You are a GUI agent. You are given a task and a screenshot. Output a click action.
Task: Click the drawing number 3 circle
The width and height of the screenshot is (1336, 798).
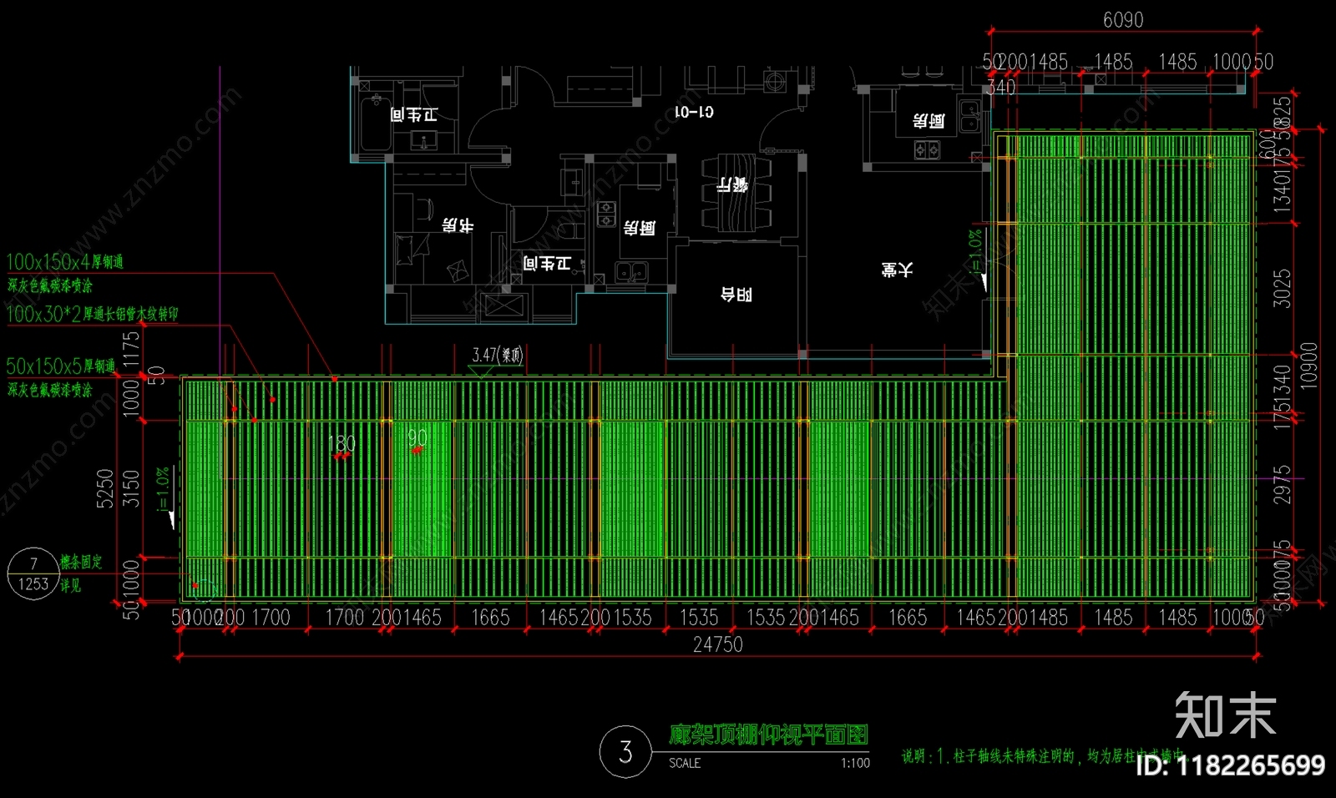pos(625,752)
